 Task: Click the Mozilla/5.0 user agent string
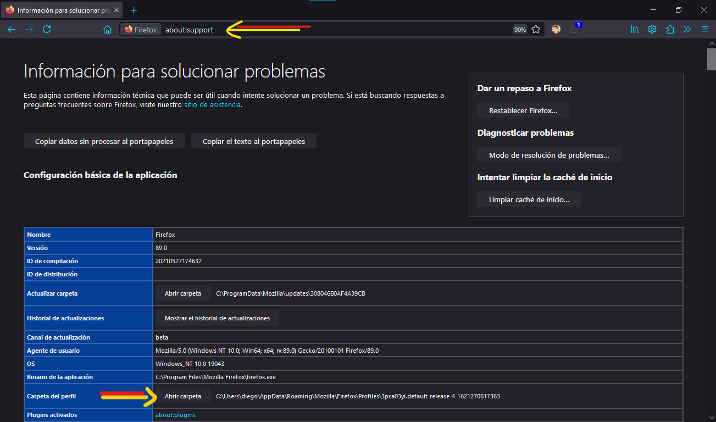point(267,351)
